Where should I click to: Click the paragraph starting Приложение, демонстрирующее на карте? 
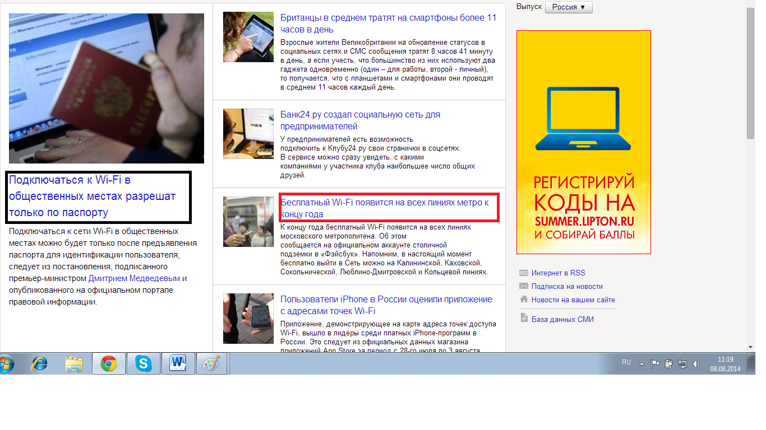pyautogui.click(x=388, y=336)
